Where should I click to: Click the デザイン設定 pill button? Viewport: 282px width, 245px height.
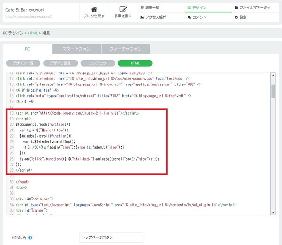click(61, 63)
